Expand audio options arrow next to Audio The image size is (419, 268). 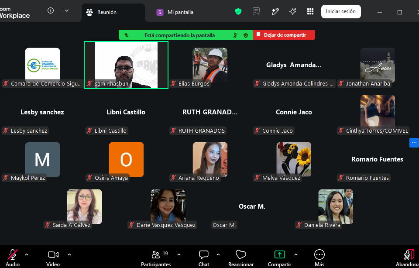coord(27,254)
